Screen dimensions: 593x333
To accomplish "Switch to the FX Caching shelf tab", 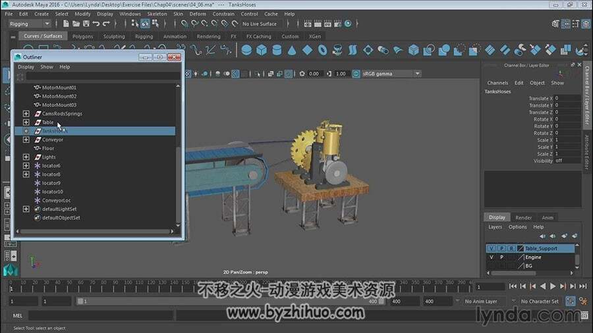I will [x=259, y=36].
